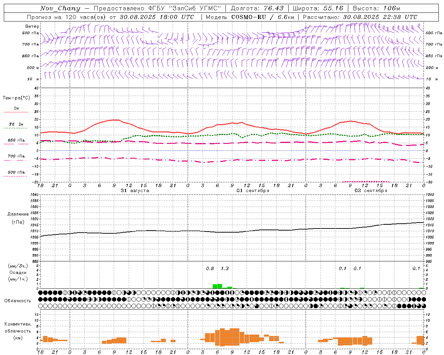The width and height of the screenshot is (444, 355).
Task: Select the elevation text Высота: 106м
Action: click(x=376, y=8)
